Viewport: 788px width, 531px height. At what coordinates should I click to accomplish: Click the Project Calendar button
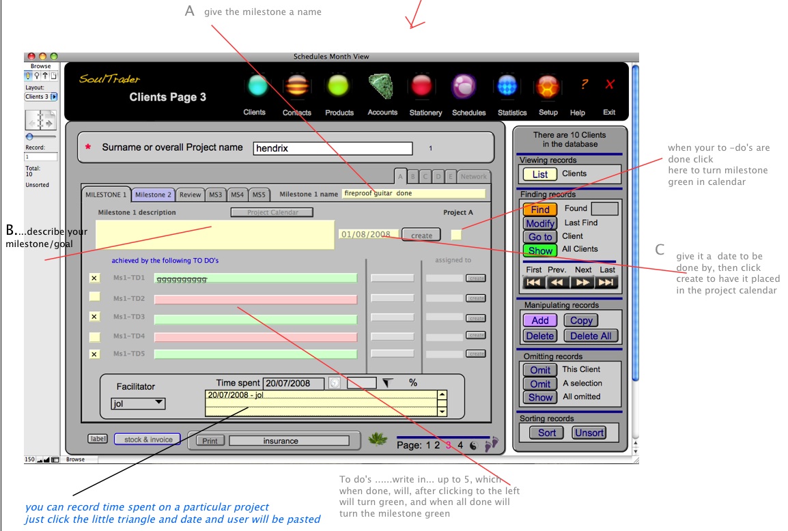click(x=272, y=212)
